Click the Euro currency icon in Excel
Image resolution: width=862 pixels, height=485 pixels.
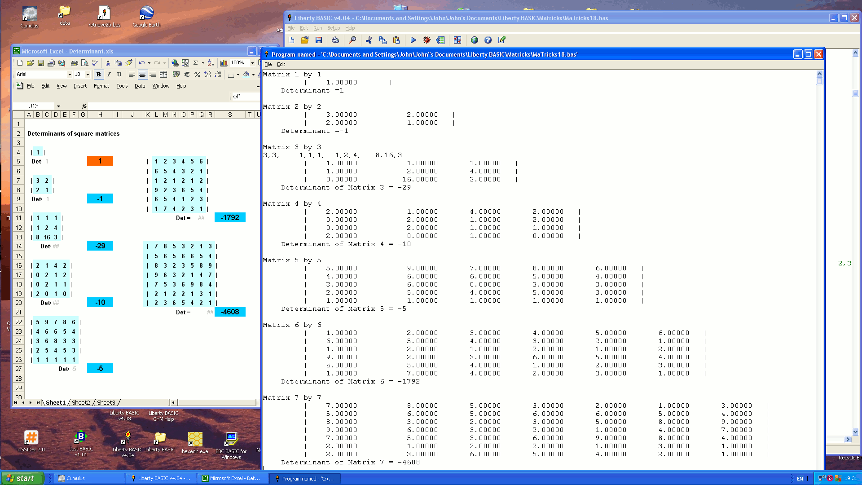186,75
